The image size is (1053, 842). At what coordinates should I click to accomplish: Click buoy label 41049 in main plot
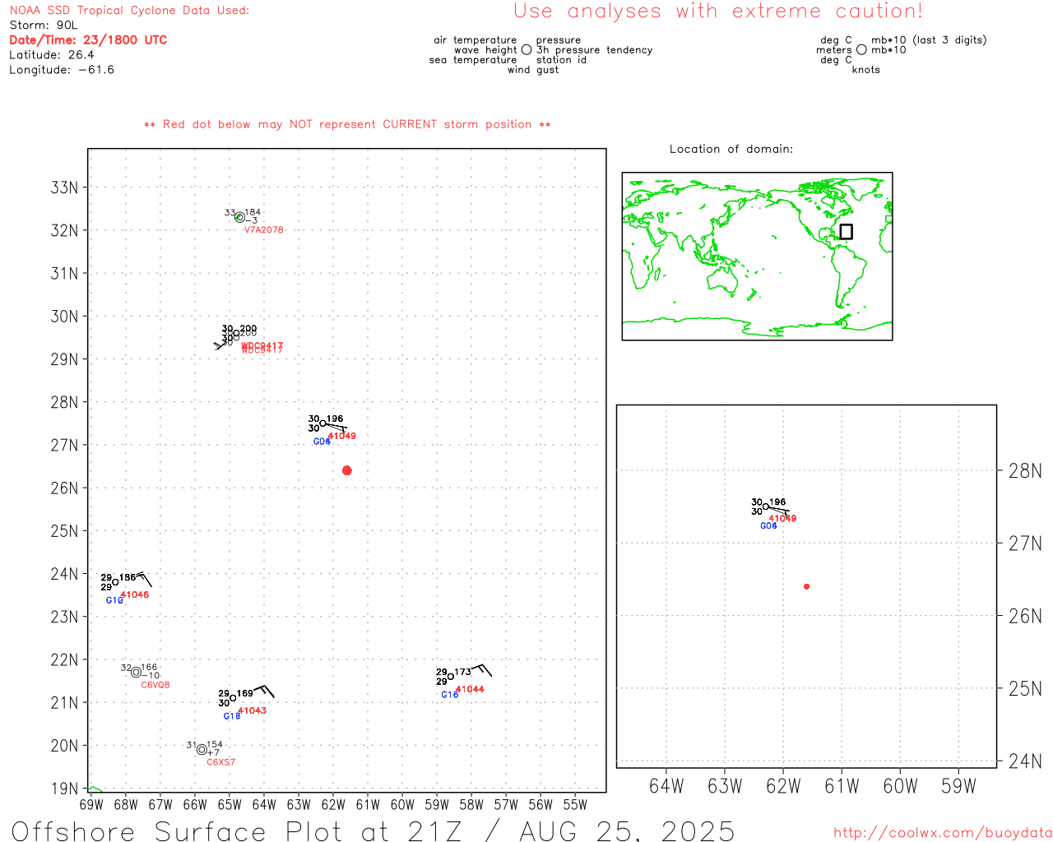342,436
